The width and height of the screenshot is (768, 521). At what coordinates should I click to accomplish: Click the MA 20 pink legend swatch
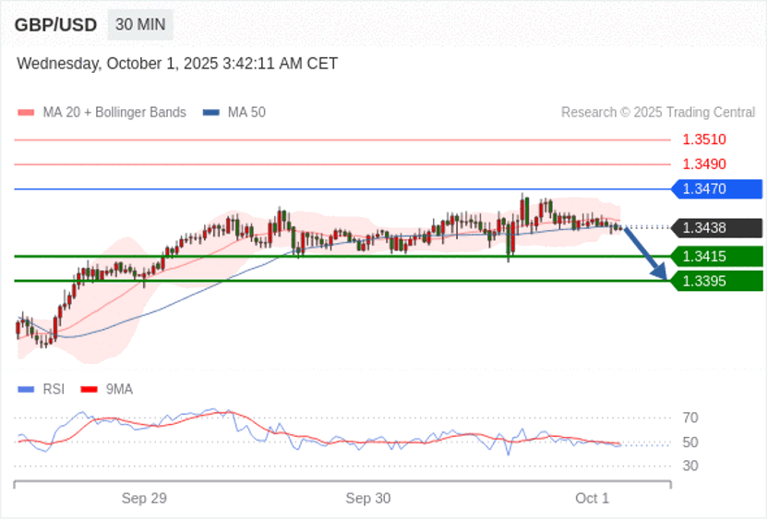[27, 113]
